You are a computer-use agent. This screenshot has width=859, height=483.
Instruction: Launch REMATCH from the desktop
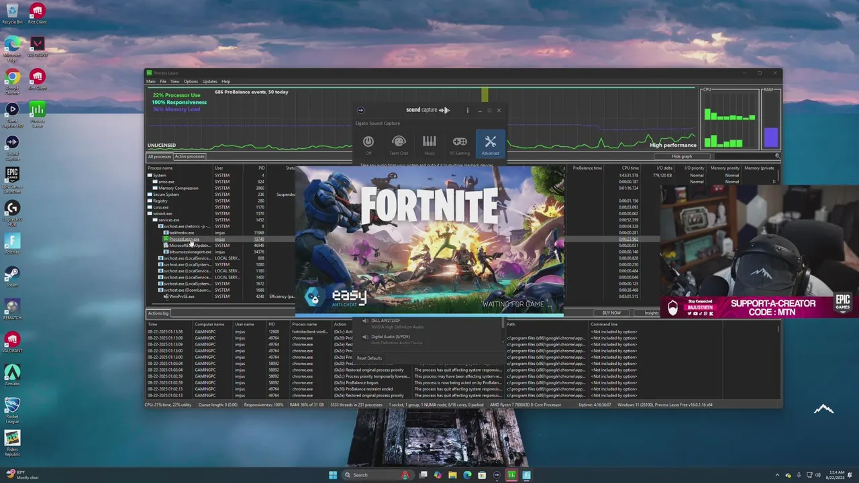click(12, 309)
